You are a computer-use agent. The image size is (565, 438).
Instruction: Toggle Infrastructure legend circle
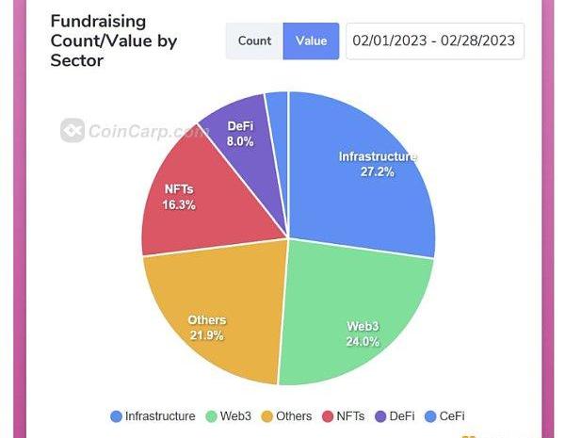tap(116, 416)
